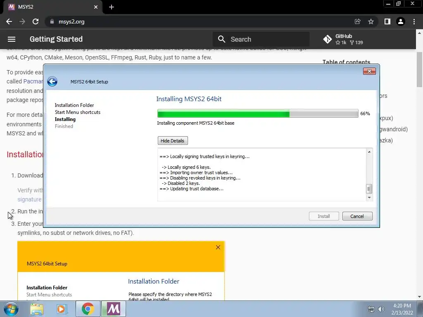Image resolution: width=423 pixels, height=317 pixels.
Task: Select the Start Menu shortcuts step
Action: pos(77,112)
